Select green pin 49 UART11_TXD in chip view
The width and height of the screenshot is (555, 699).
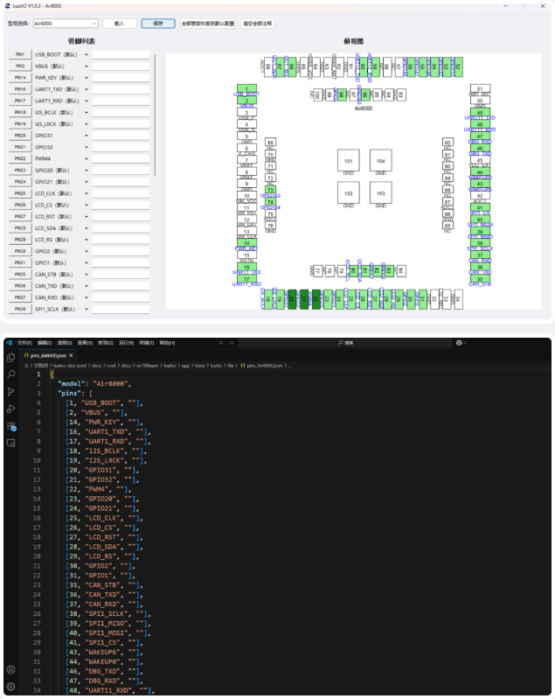480,112
